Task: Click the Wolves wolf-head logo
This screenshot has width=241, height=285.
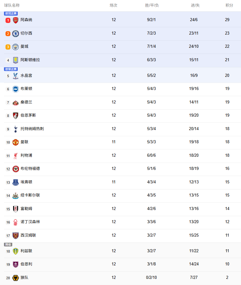Action: [16, 278]
